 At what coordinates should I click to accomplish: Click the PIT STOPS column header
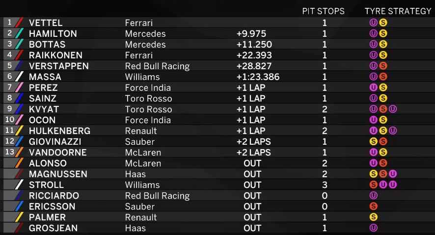[323, 11]
